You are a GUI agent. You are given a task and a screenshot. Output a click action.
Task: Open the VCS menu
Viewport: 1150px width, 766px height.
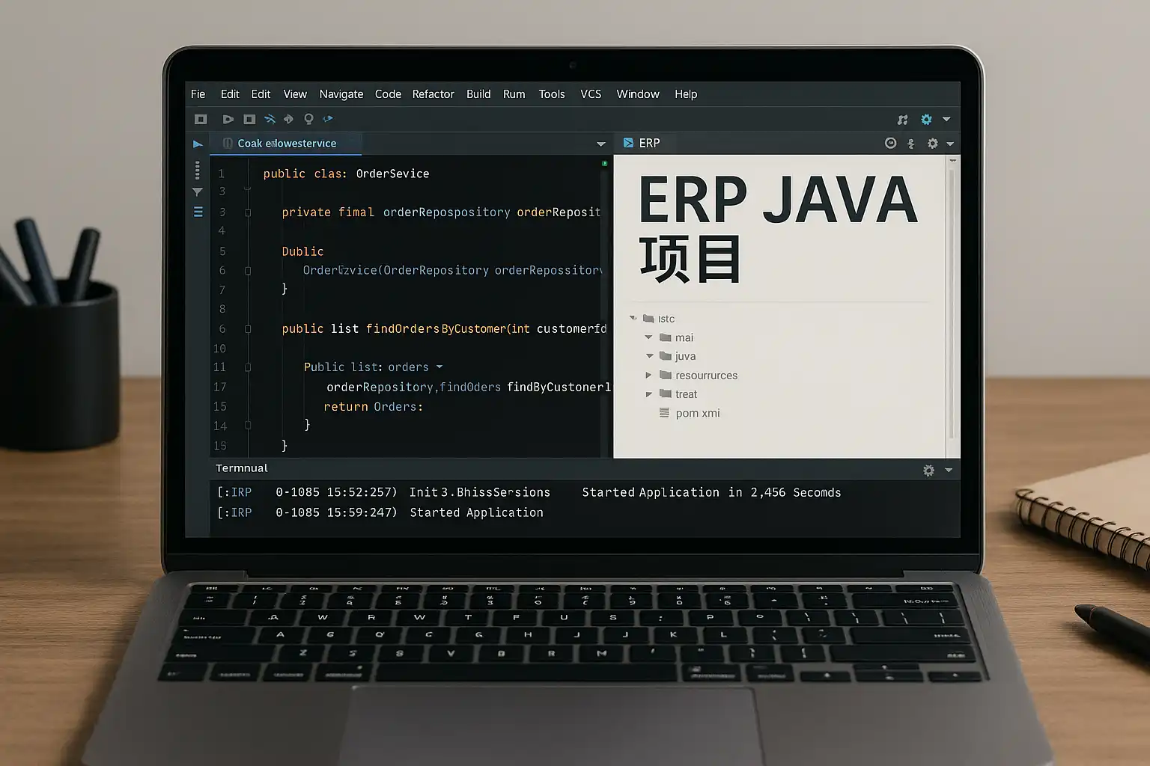click(591, 94)
